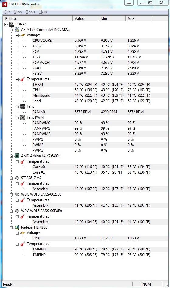Click the WDC WD15 EADS-00P8B0 drive icon
The height and width of the screenshot is (288, 170).
pos(17,211)
